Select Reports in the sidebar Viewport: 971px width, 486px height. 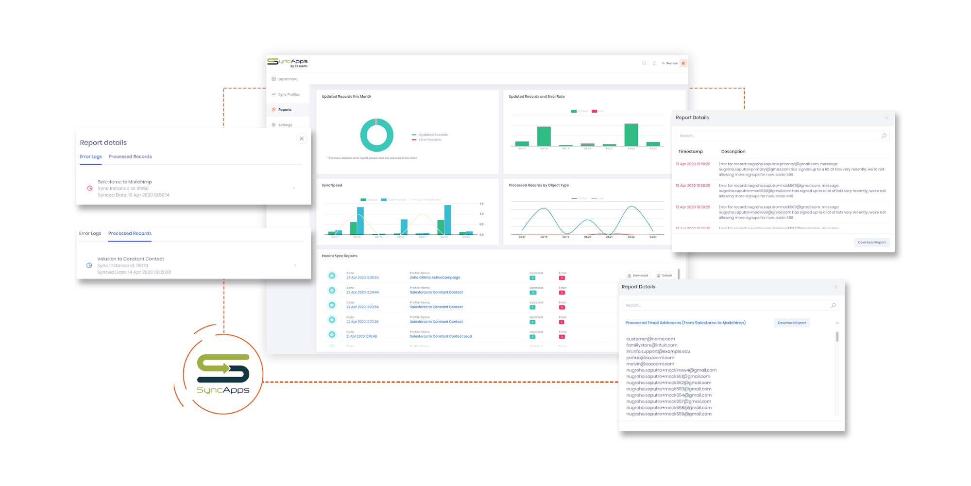285,110
